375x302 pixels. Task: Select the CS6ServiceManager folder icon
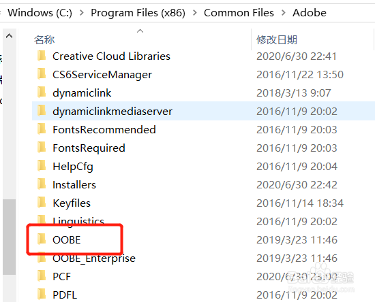tap(42, 74)
